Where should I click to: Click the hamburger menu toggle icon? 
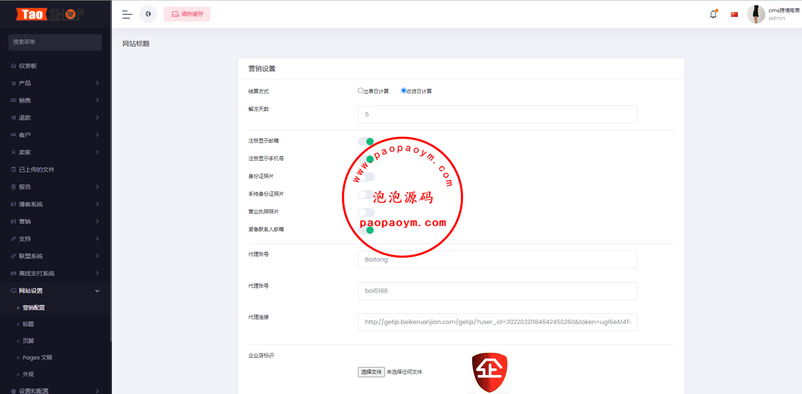click(x=127, y=14)
